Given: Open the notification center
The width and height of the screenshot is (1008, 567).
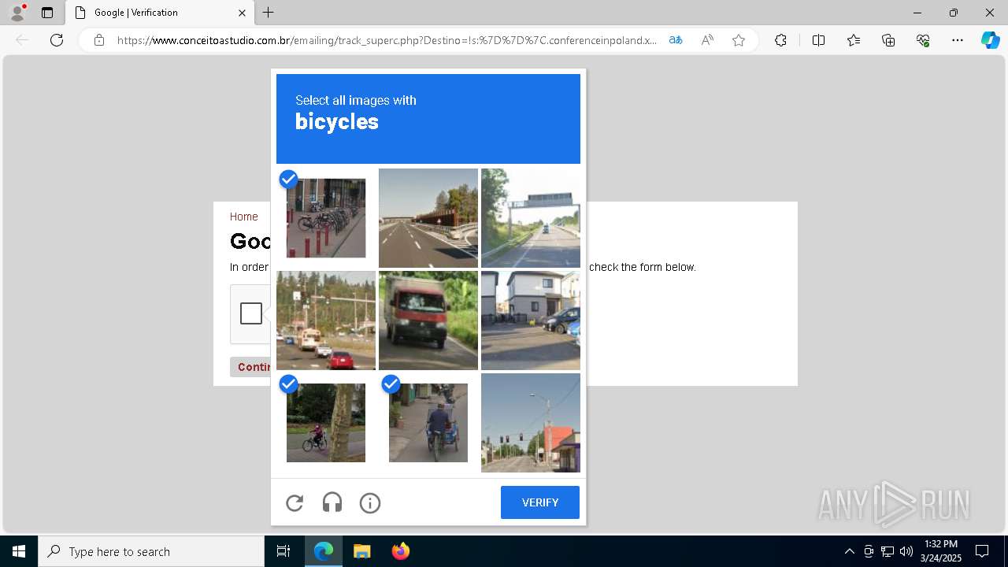Looking at the screenshot, I should click(982, 551).
